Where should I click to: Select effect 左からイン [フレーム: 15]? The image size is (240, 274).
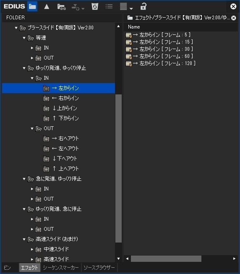pyautogui.click(x=159, y=42)
